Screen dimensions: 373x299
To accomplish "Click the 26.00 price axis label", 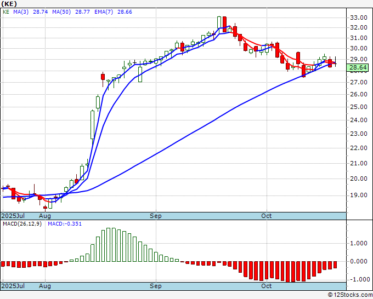I will pos(359,94).
